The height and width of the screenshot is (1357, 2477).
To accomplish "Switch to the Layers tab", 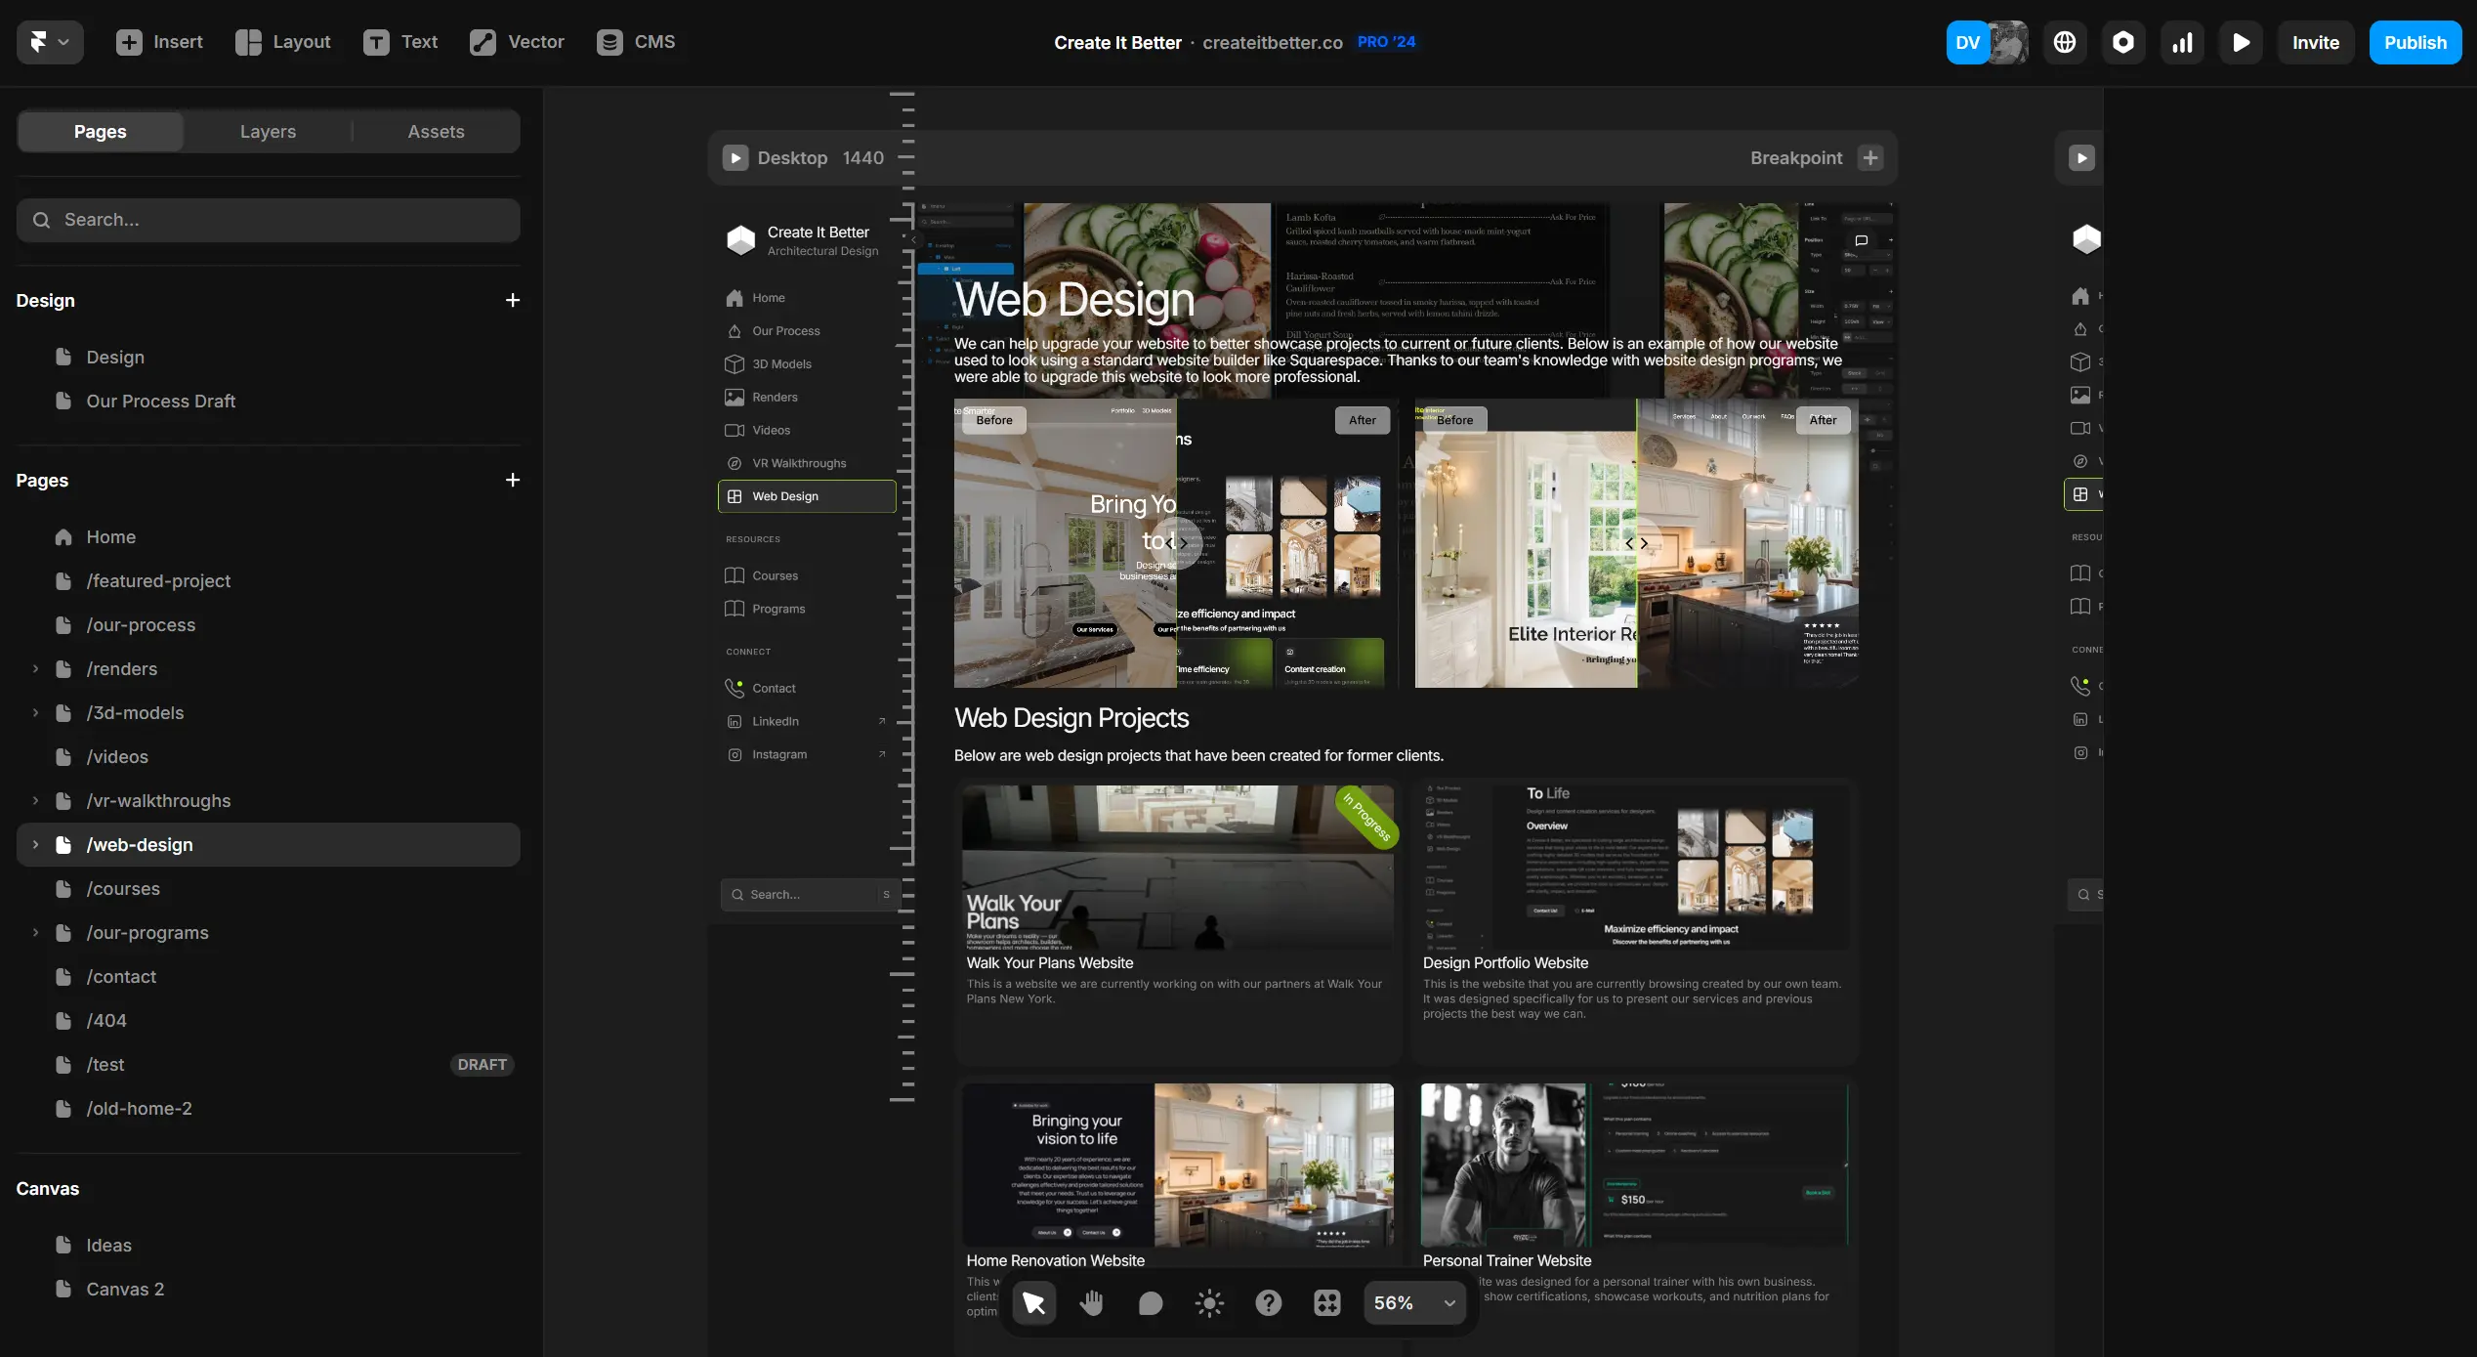I will pos(268,131).
